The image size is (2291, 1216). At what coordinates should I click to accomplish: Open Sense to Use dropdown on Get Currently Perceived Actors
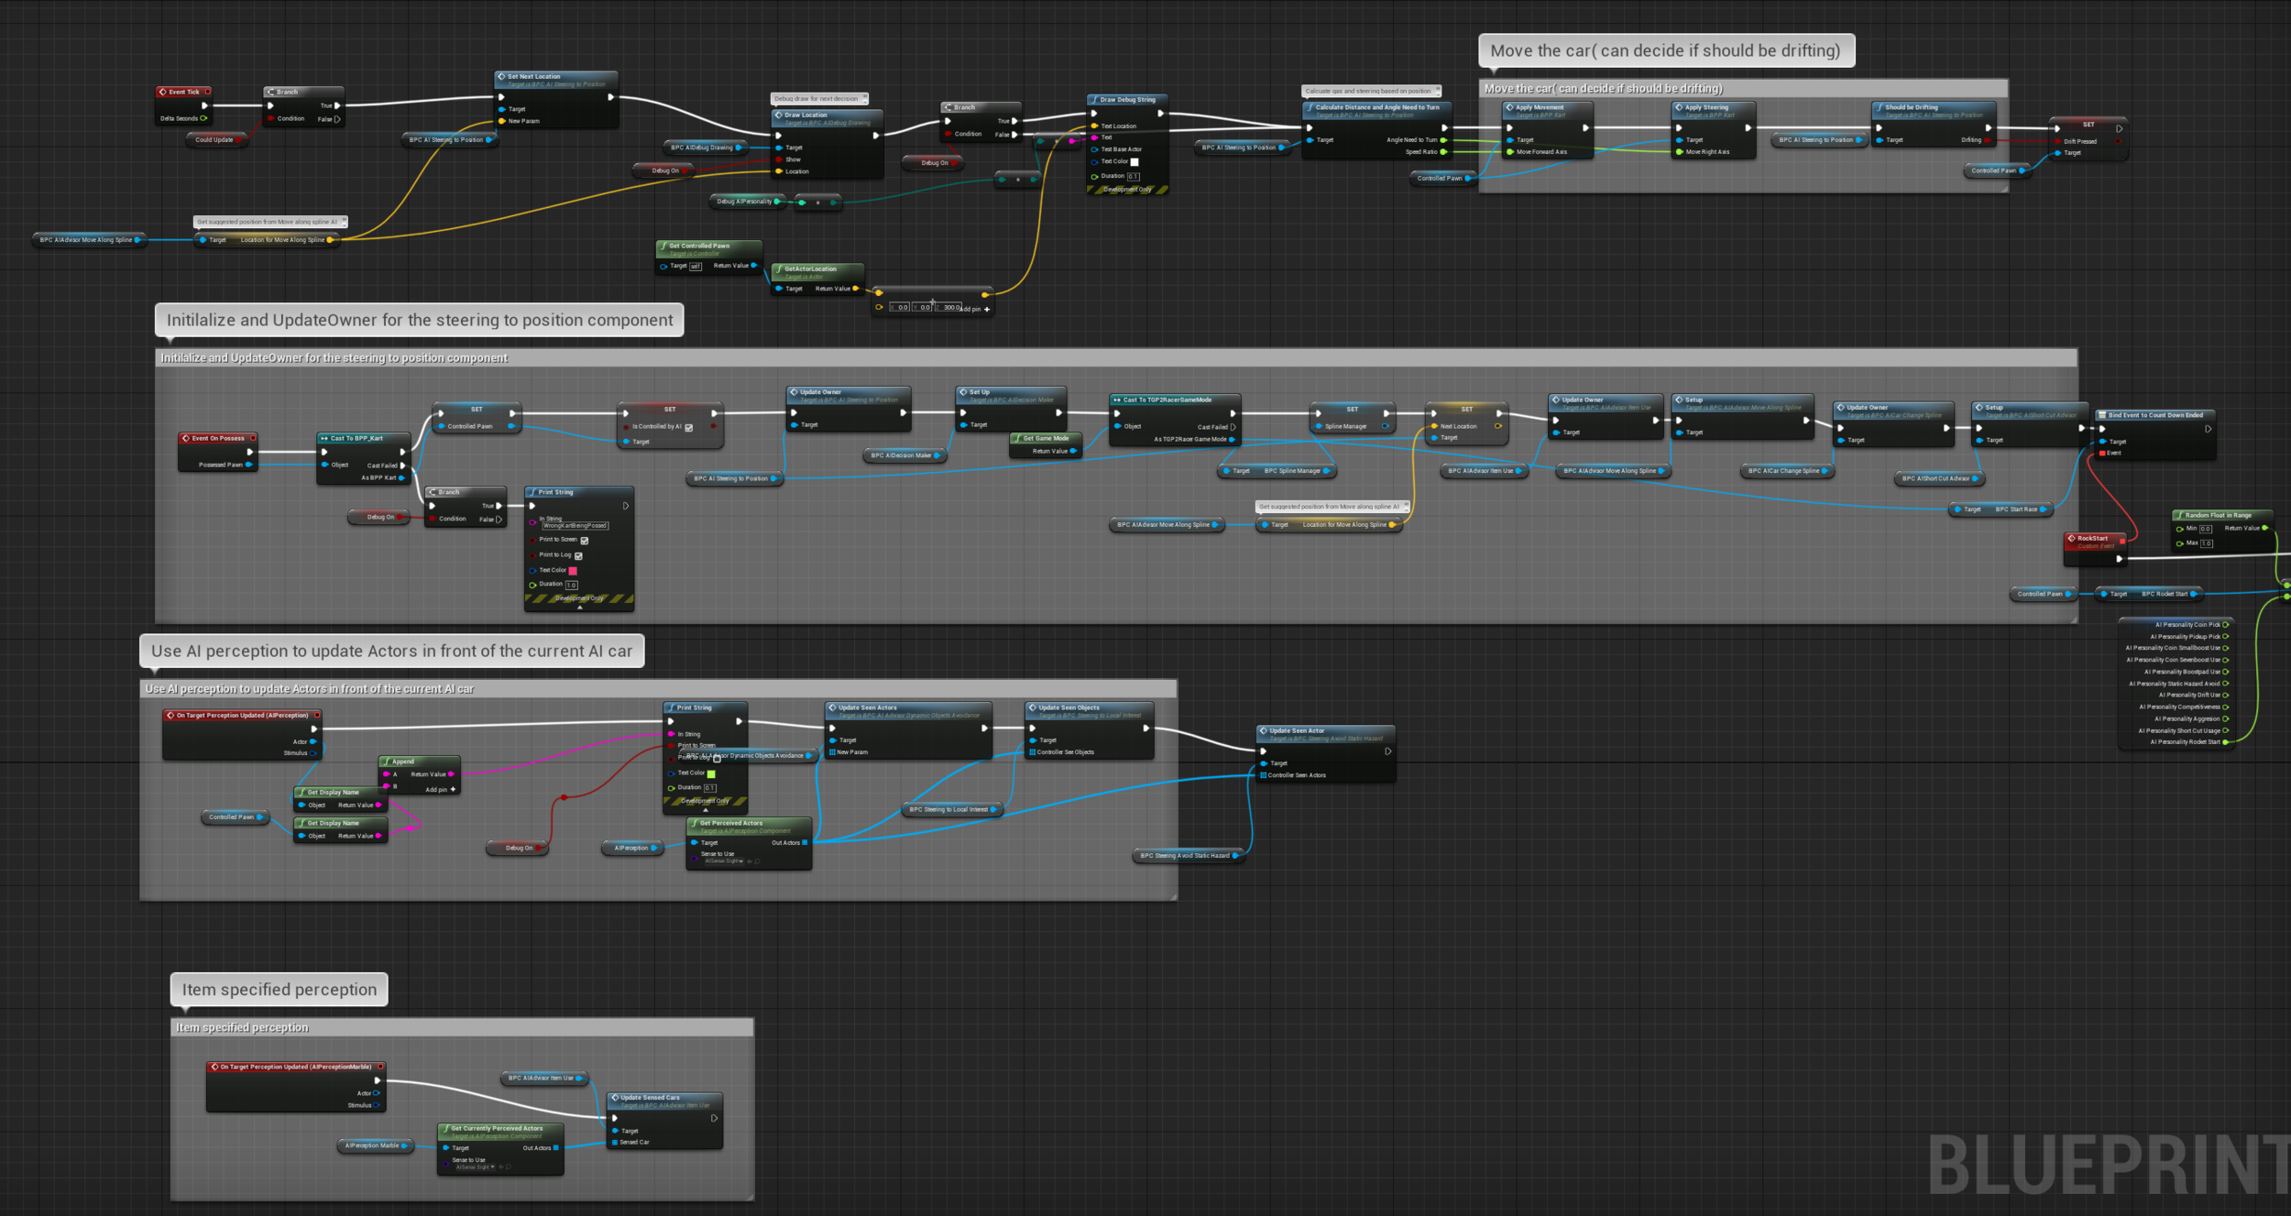click(x=475, y=1167)
